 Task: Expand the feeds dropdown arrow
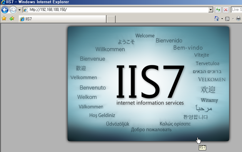tap(233, 19)
